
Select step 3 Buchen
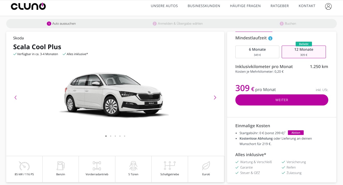click(x=288, y=24)
